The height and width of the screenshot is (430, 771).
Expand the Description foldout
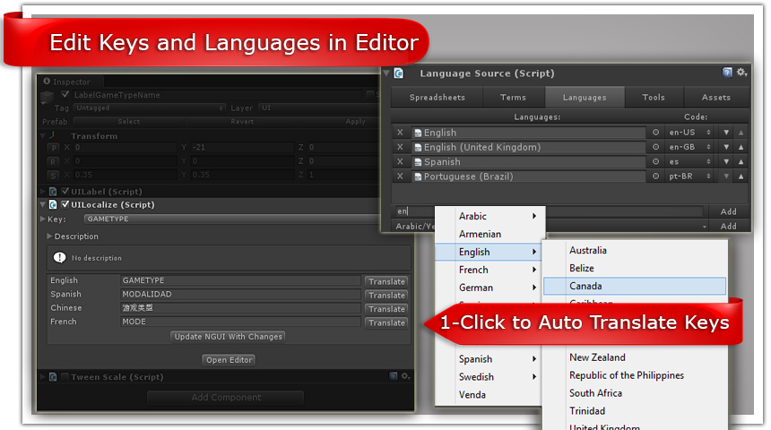click(49, 236)
